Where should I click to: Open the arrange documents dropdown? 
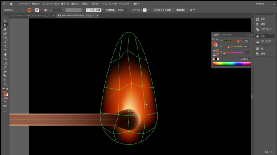(x=136, y=4)
